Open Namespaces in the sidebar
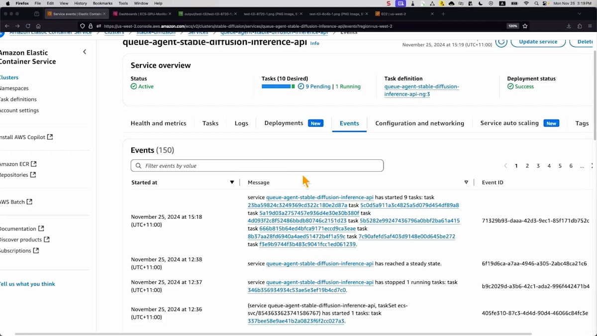This screenshot has height=336, width=597. [x=14, y=88]
